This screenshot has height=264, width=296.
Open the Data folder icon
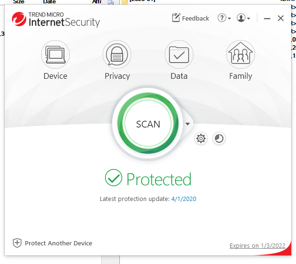coord(179,54)
